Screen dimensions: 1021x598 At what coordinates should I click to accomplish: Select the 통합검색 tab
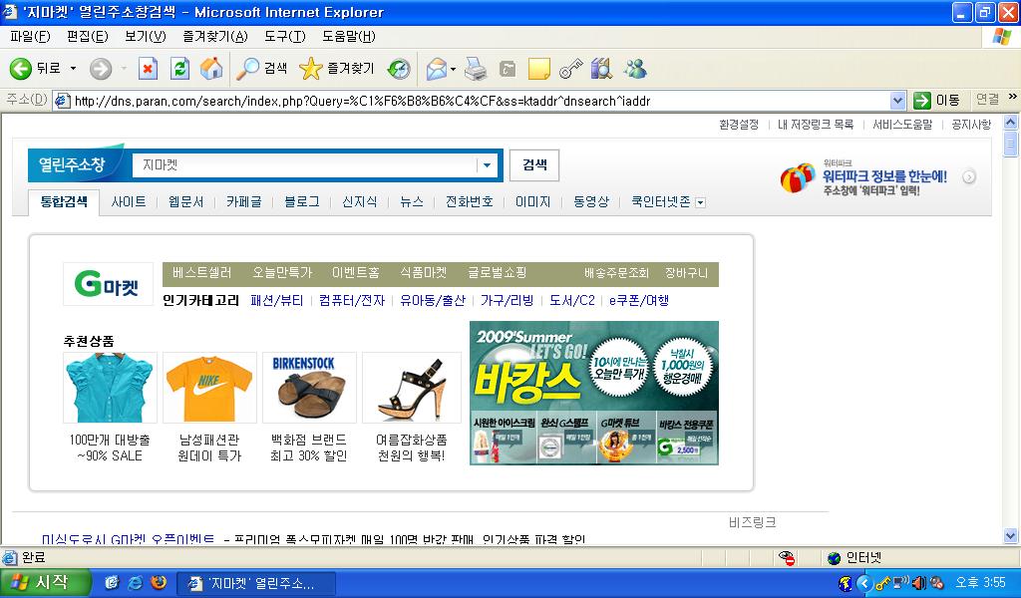click(x=64, y=202)
